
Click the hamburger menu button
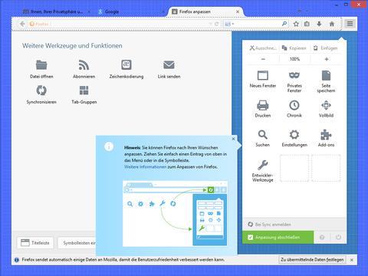pyautogui.click(x=350, y=24)
